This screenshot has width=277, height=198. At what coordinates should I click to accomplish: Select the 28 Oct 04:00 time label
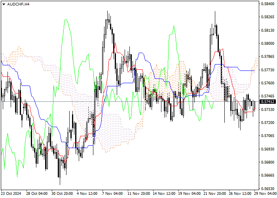coord(37,194)
